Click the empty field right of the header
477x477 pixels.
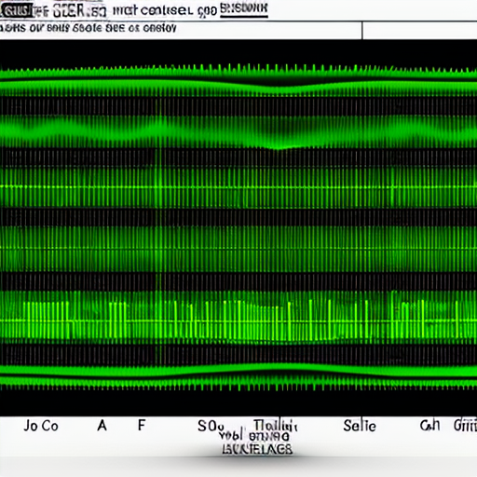tap(419, 31)
